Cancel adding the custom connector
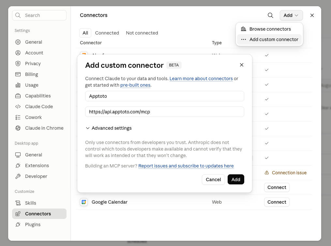331x246 pixels. [x=213, y=180]
